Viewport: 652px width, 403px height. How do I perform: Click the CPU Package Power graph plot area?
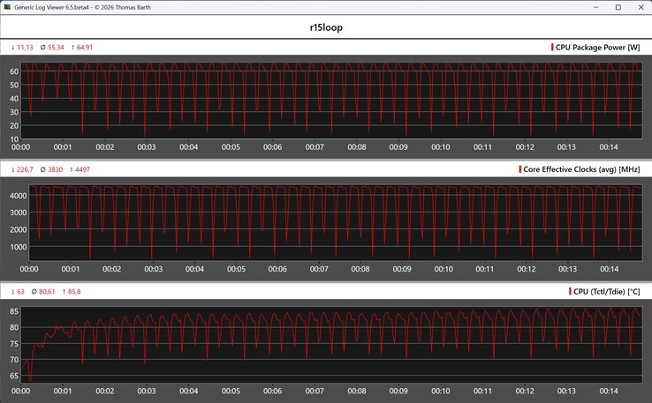coord(331,101)
